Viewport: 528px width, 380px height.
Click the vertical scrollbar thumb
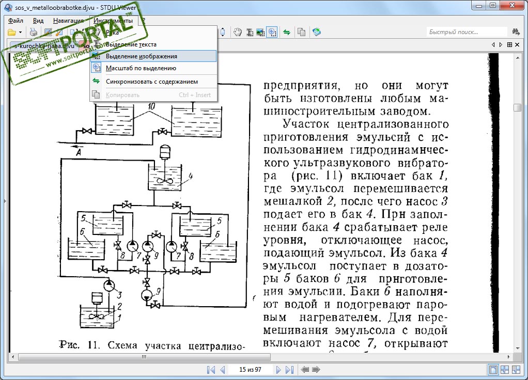[x=518, y=108]
